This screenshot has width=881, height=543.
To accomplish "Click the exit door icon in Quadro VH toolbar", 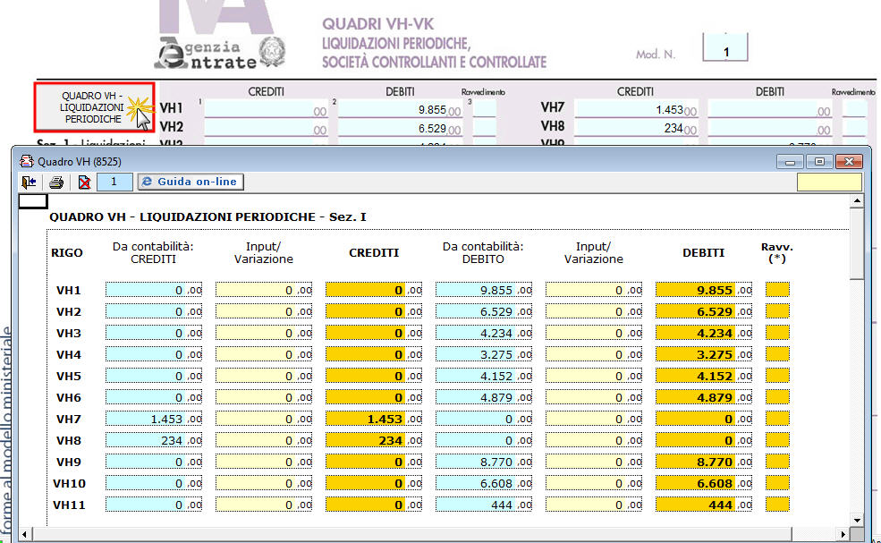I will coord(29,182).
